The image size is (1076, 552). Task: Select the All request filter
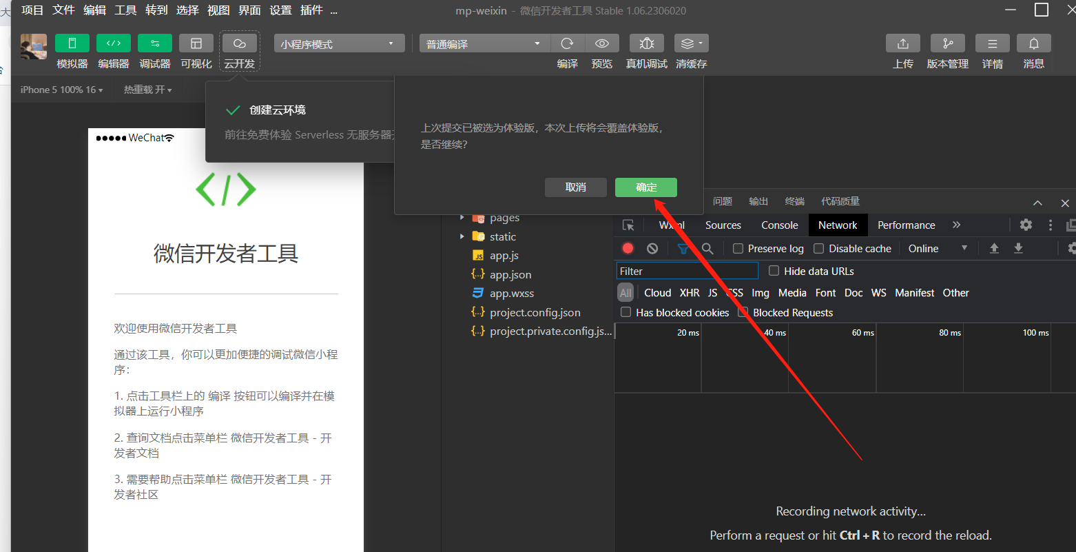point(625,293)
